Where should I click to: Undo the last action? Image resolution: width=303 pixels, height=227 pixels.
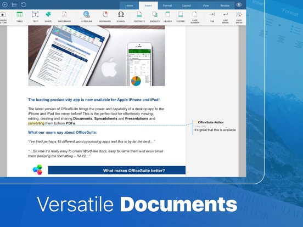coord(24,4)
